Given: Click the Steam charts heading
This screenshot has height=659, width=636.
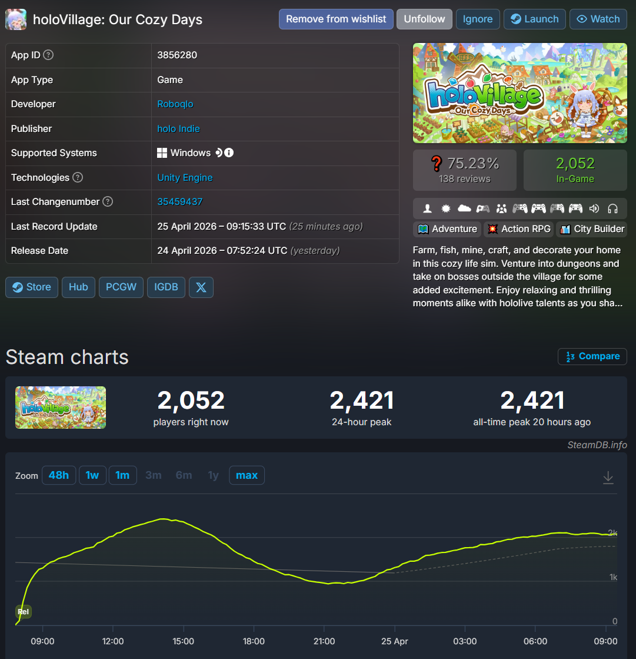Looking at the screenshot, I should 67,357.
